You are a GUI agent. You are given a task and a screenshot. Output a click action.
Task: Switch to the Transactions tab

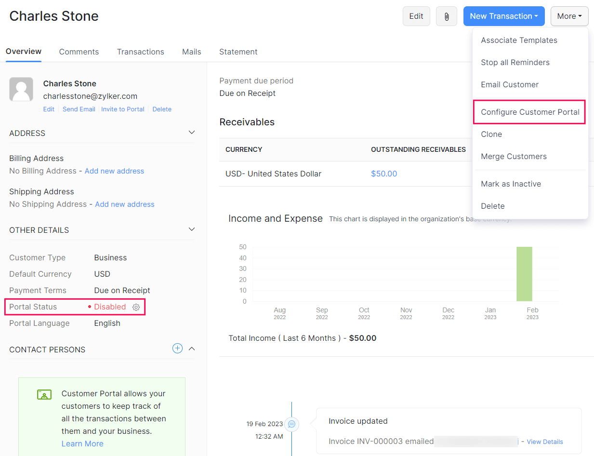click(x=140, y=52)
